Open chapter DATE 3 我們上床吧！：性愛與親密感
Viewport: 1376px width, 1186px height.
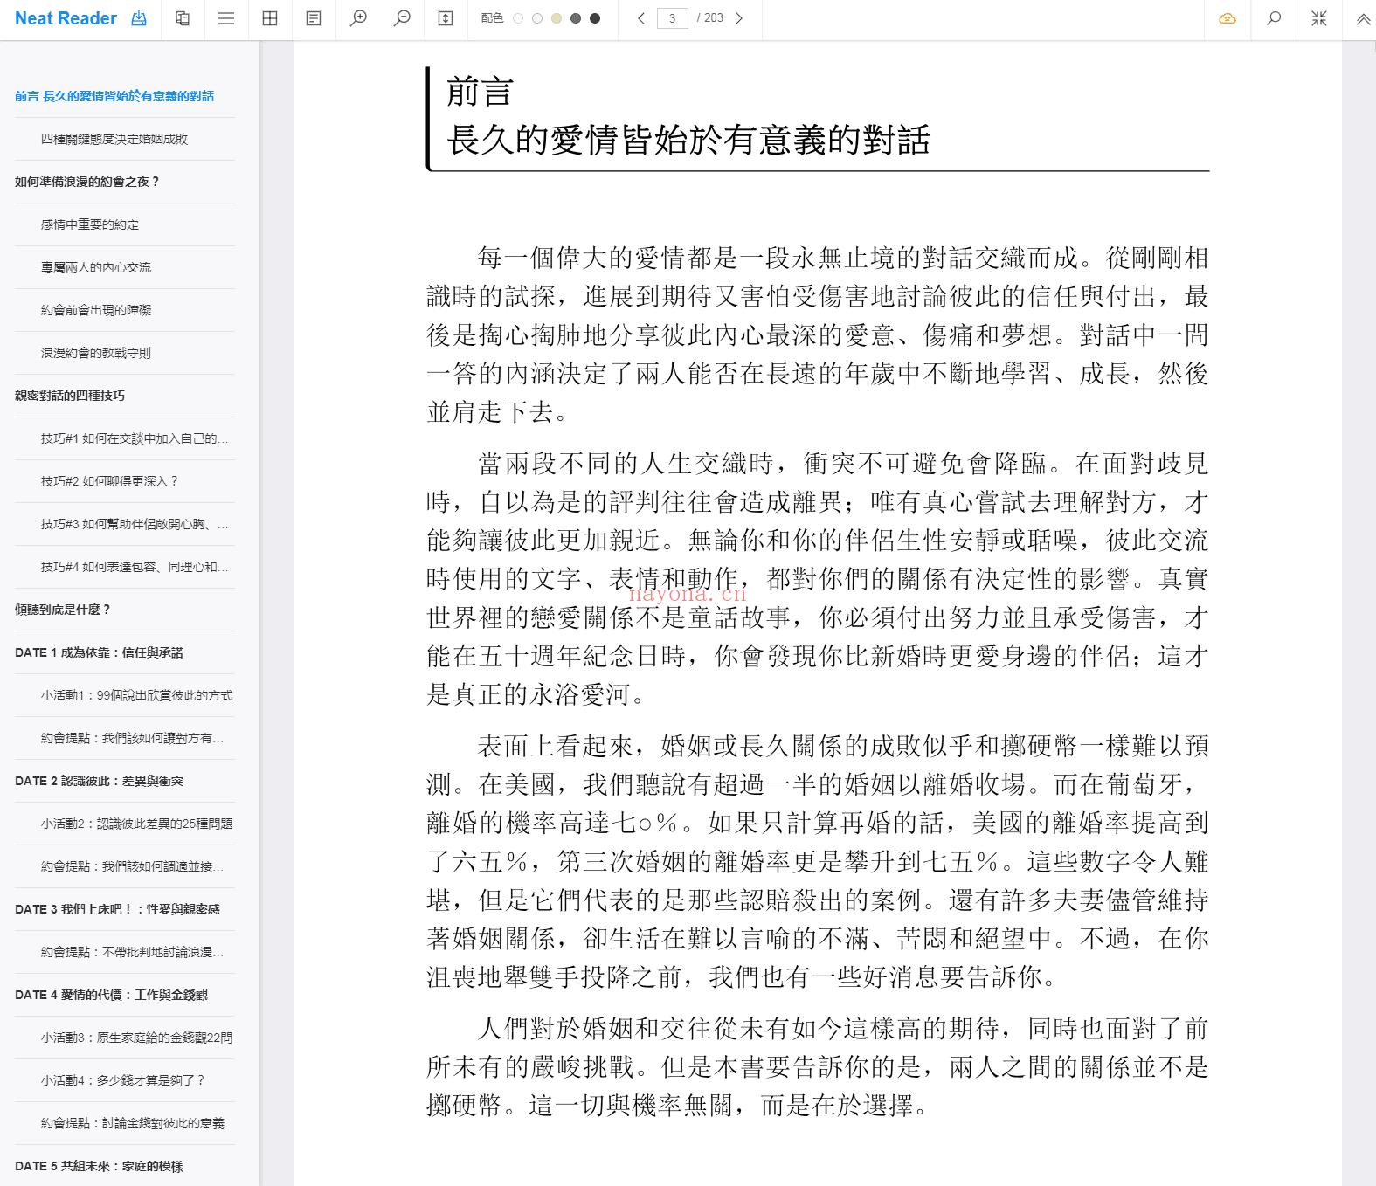click(x=118, y=909)
